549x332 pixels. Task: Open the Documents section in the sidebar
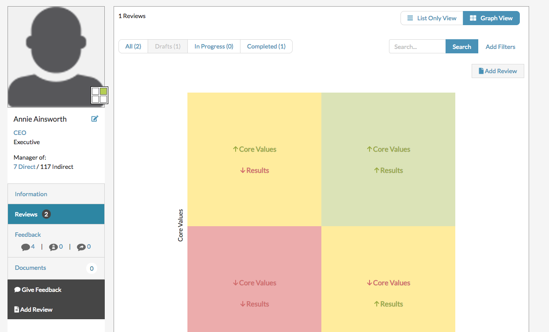(x=56, y=268)
